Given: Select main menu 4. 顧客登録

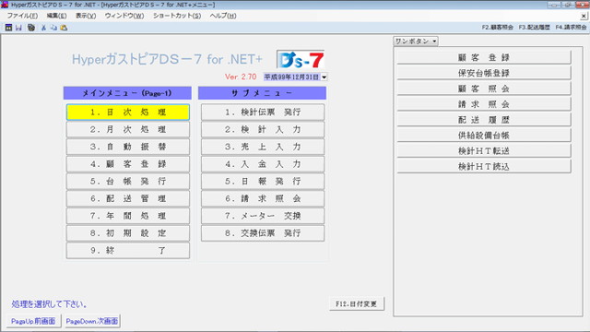Looking at the screenshot, I should pyautogui.click(x=128, y=164).
